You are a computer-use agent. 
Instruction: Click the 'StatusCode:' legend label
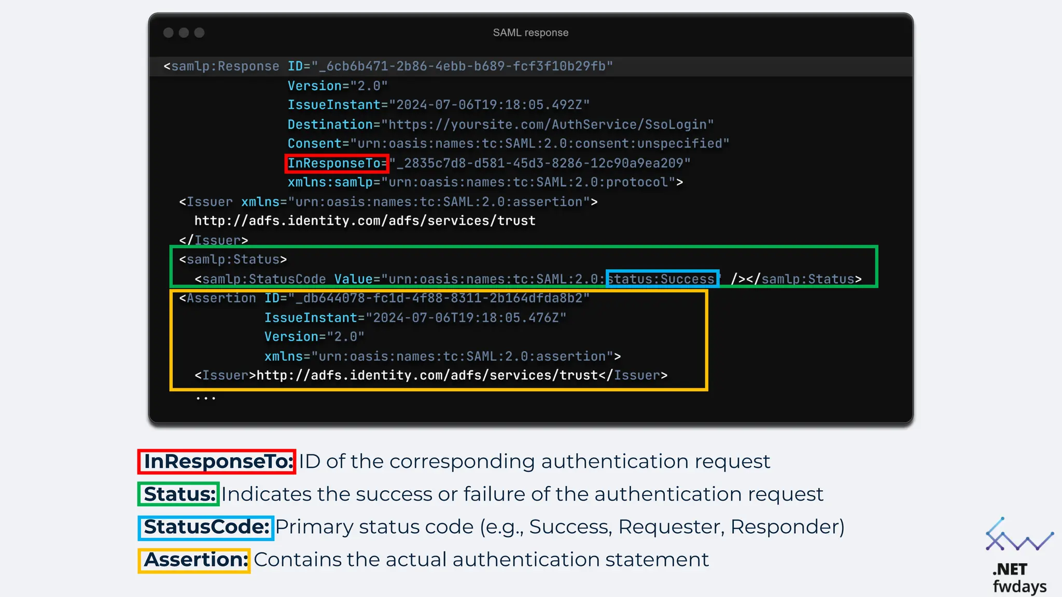click(206, 527)
